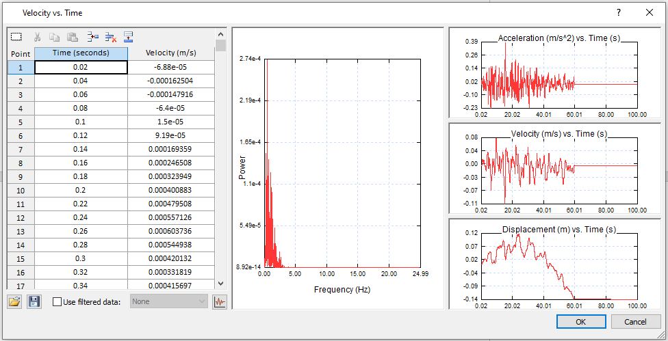This screenshot has width=668, height=341.
Task: Click the Paste clipboard icon
Action: [73, 38]
